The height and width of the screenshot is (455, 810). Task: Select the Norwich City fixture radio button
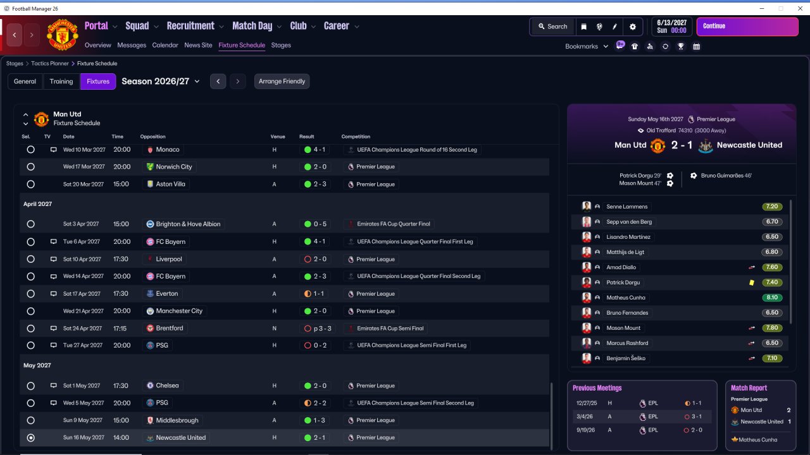point(30,167)
